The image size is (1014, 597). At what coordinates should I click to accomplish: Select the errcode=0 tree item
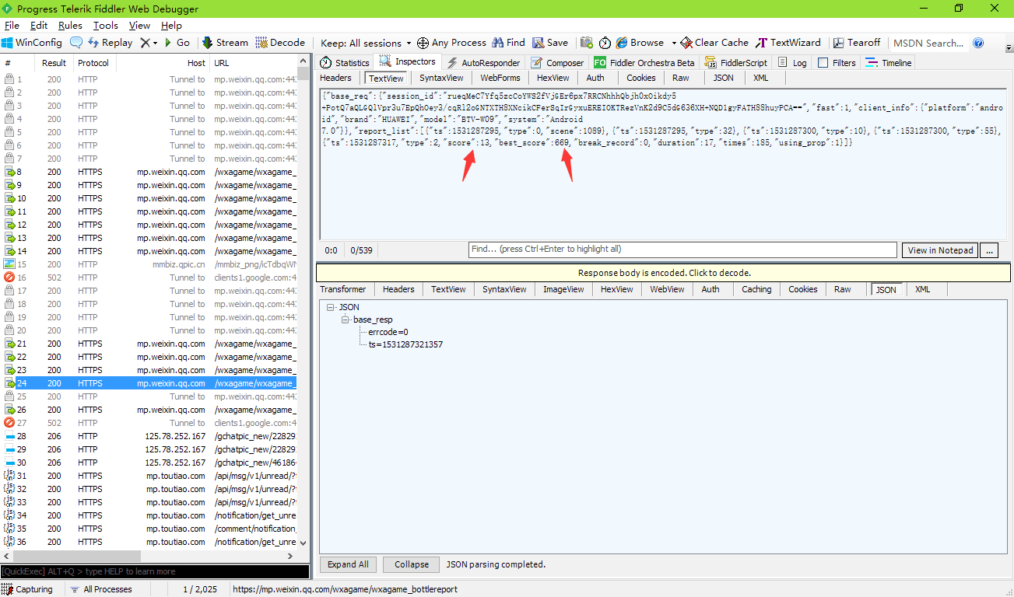(x=388, y=332)
